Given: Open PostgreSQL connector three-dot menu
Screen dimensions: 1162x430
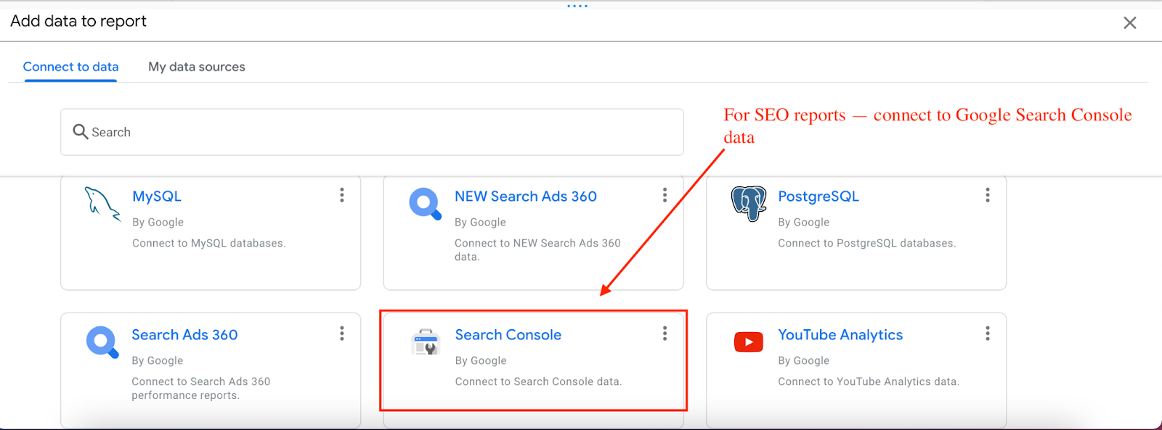Looking at the screenshot, I should click(987, 195).
